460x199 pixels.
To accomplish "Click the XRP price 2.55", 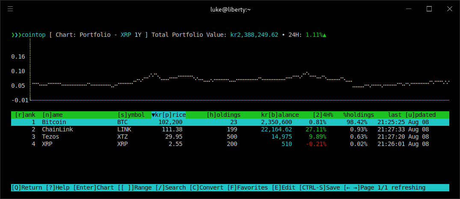I will 176,144.
